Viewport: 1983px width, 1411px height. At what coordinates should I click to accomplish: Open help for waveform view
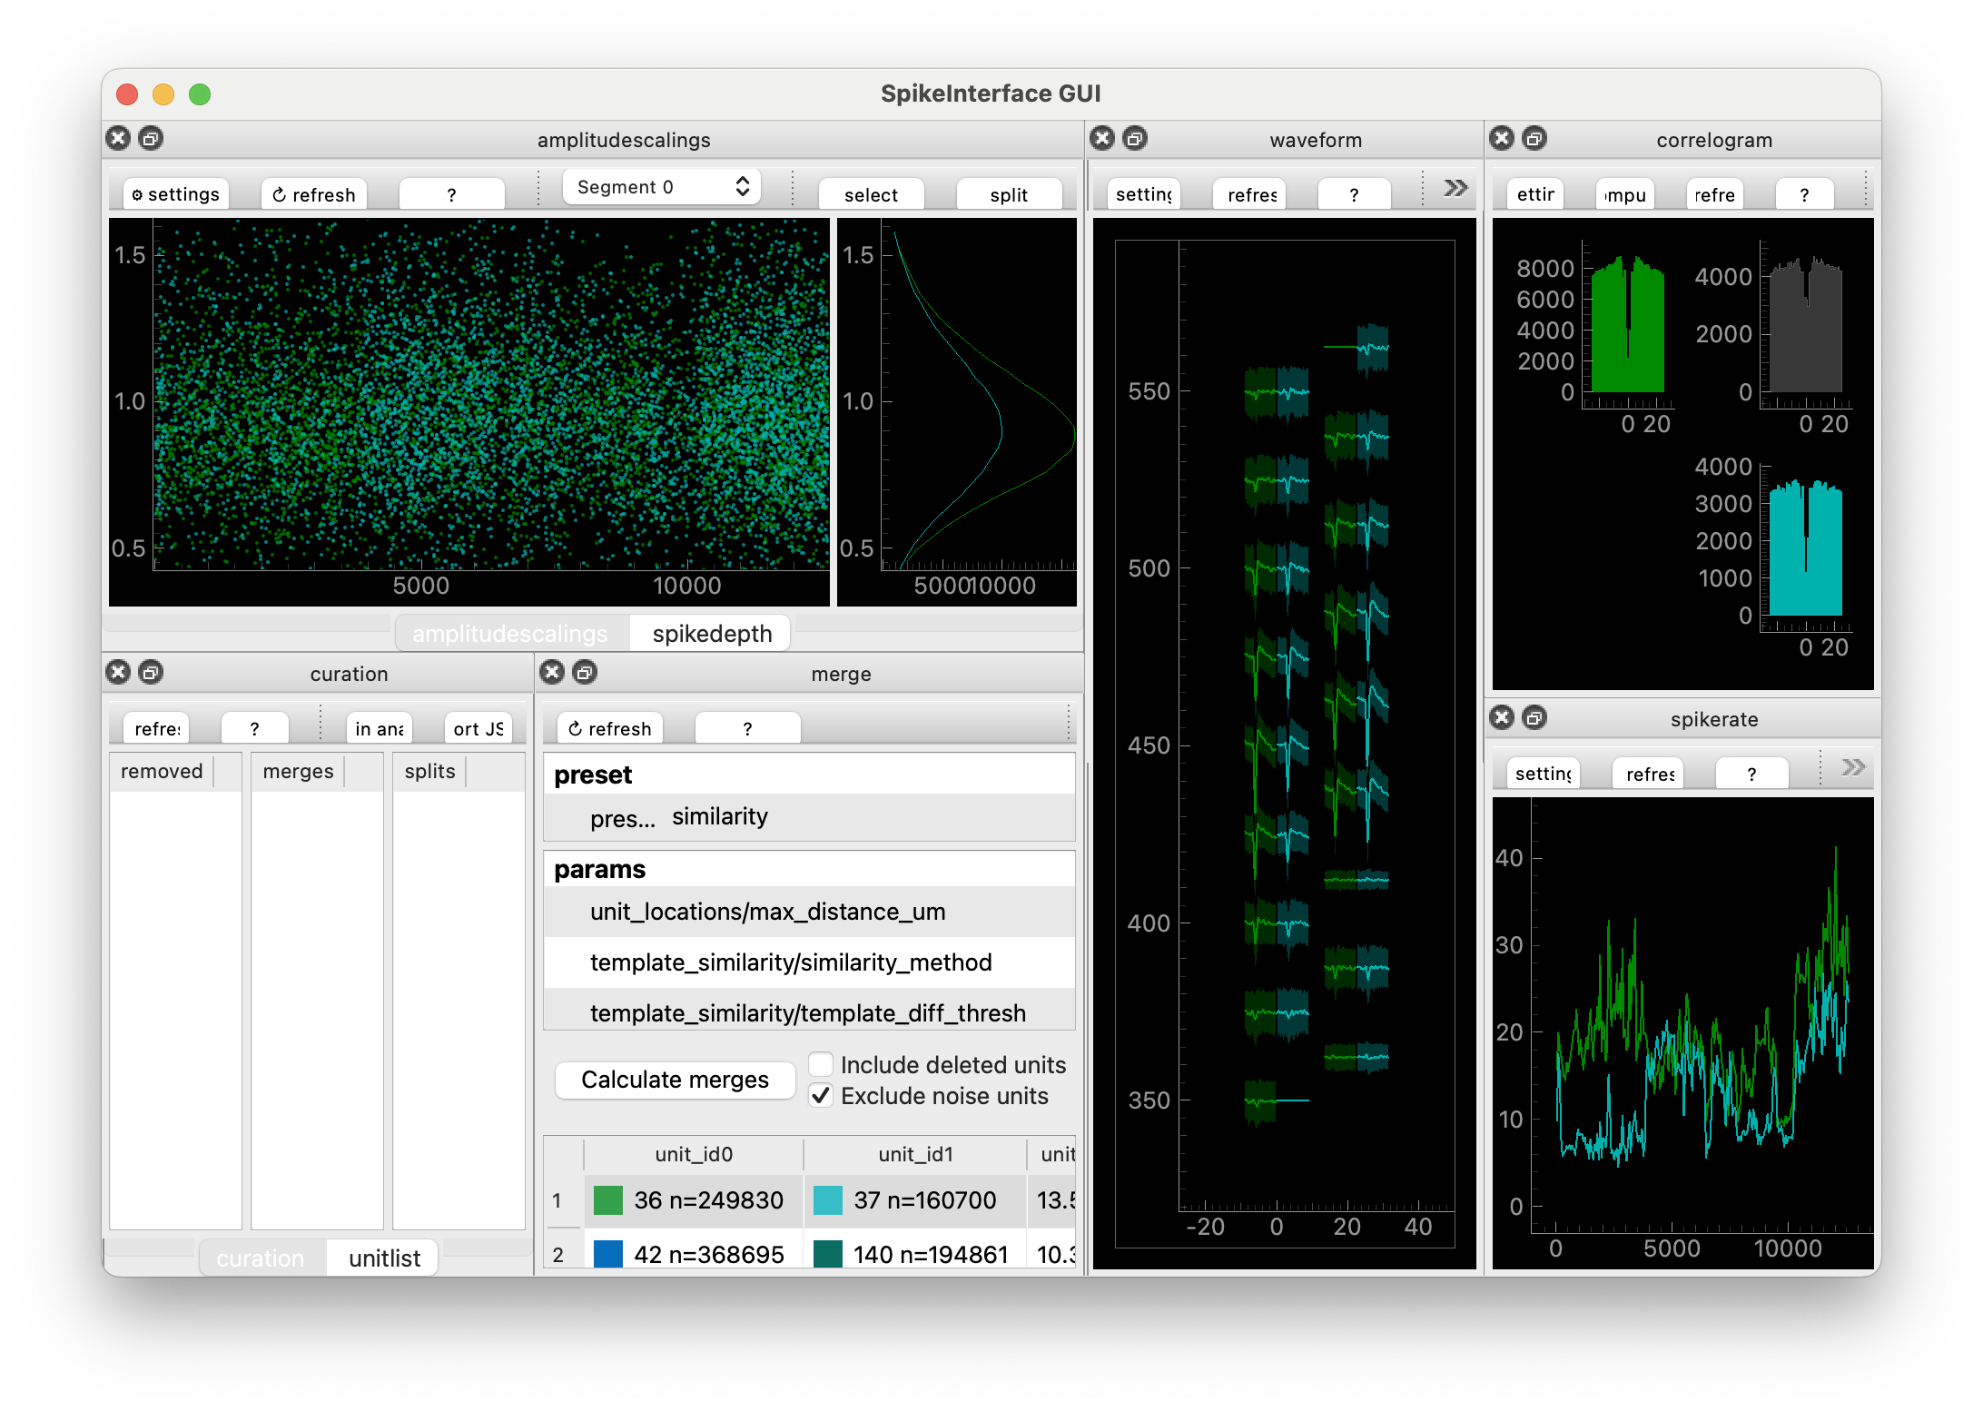1354,194
